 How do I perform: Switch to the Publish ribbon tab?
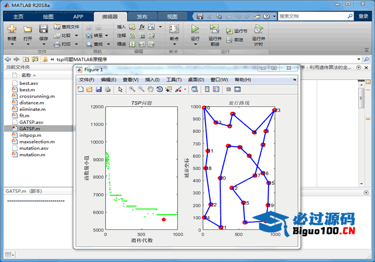[x=142, y=16]
